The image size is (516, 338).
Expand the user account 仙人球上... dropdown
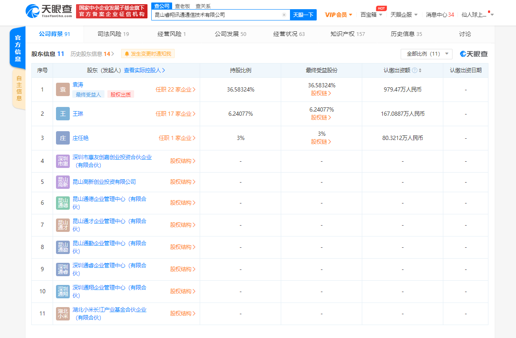(x=478, y=15)
